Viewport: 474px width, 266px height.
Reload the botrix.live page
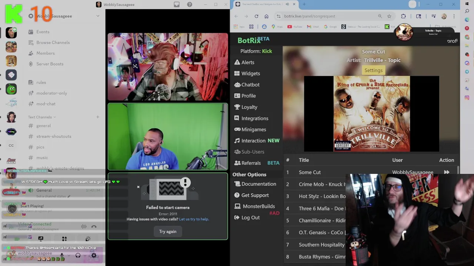pos(256,16)
